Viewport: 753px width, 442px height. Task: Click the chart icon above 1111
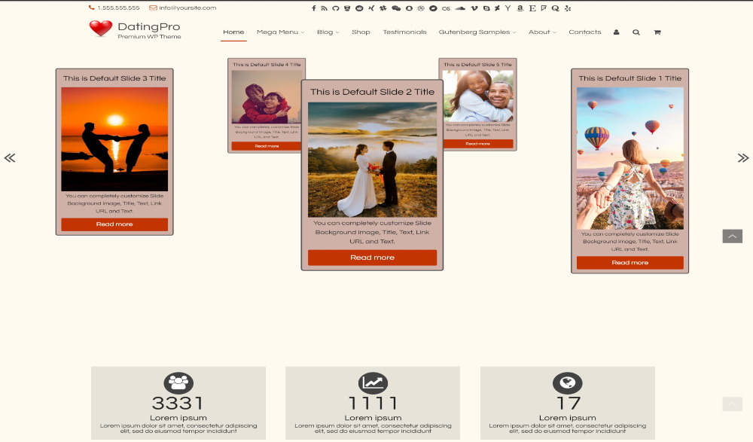(373, 383)
